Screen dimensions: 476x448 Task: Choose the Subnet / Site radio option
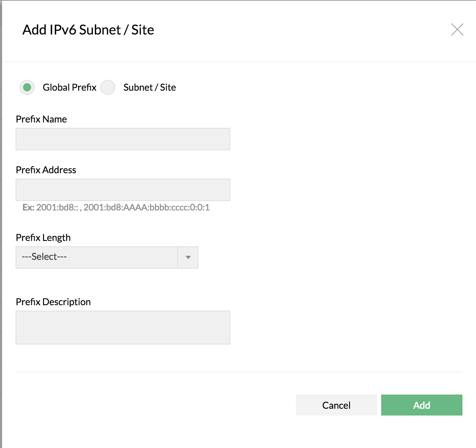click(108, 87)
